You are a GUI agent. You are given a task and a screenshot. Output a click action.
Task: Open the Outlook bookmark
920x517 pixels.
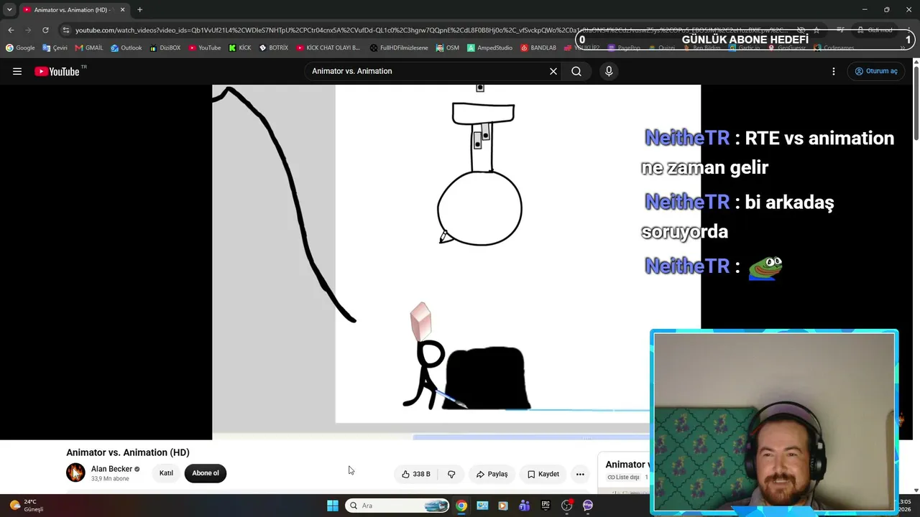[x=126, y=48]
